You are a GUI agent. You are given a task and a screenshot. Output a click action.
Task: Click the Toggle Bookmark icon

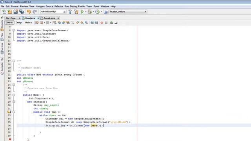tap(86, 23)
